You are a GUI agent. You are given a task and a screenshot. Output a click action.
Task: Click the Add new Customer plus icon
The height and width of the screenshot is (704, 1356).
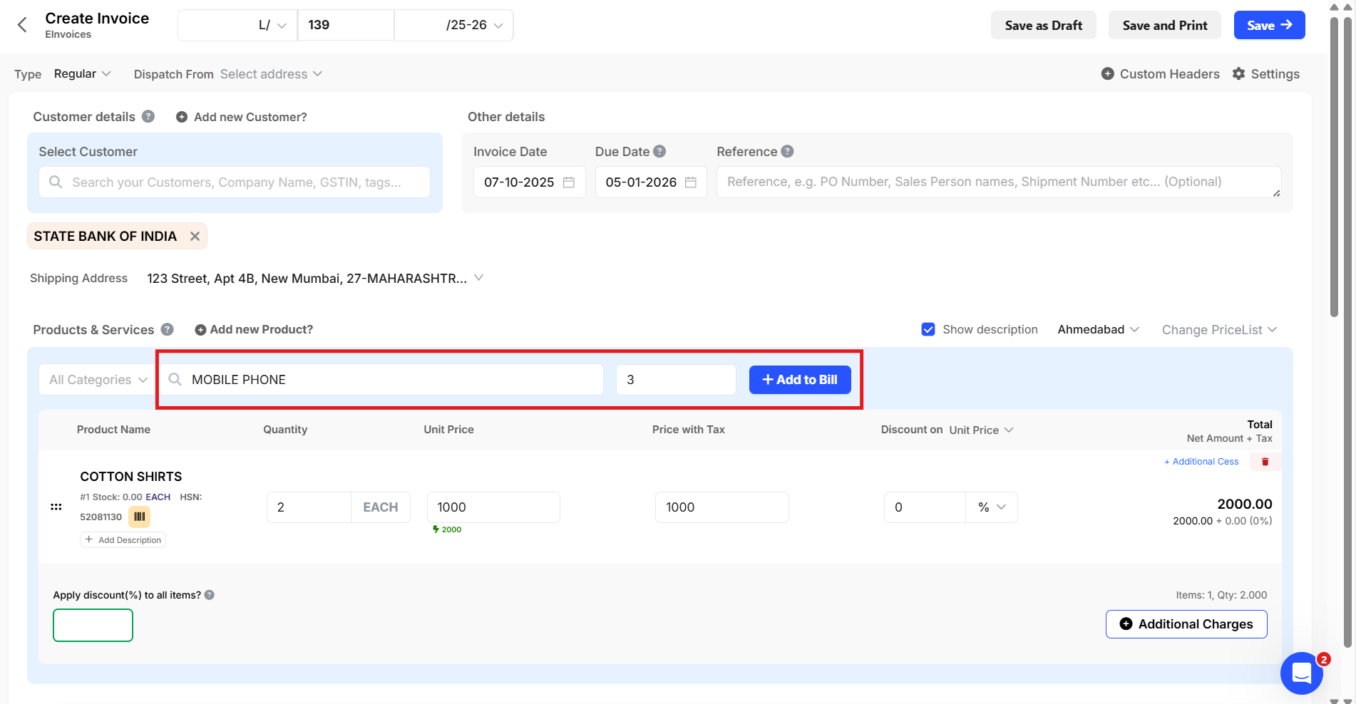click(x=182, y=117)
